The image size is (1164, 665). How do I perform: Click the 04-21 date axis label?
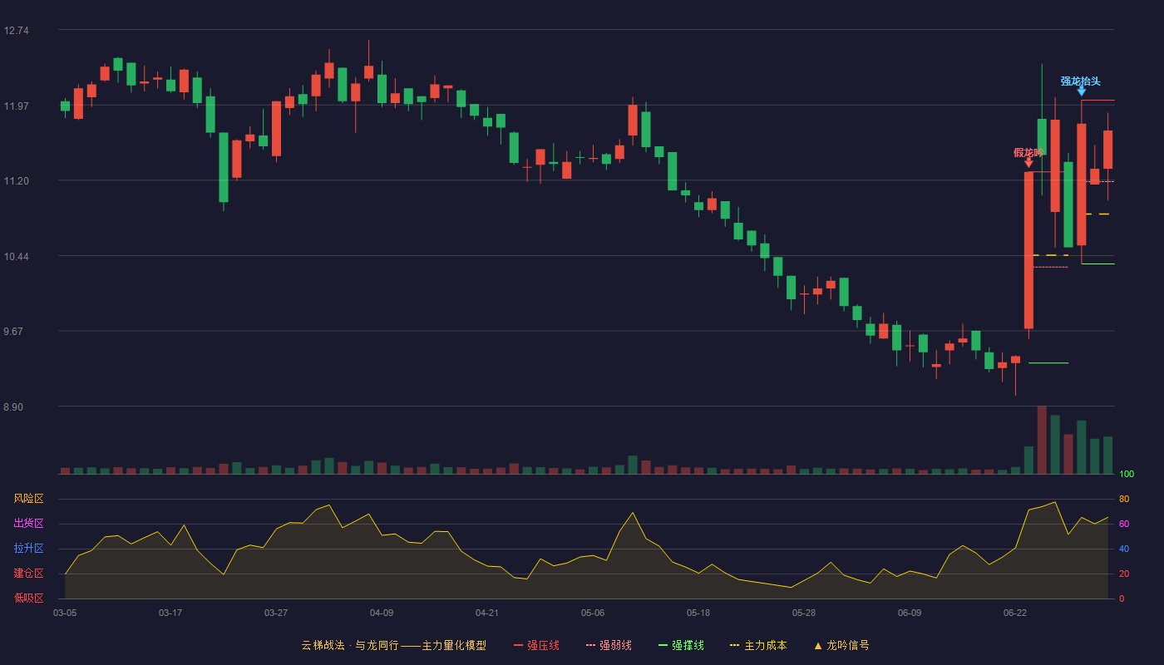click(487, 613)
